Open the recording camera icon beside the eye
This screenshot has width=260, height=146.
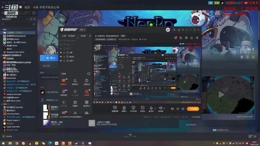click(x=172, y=109)
